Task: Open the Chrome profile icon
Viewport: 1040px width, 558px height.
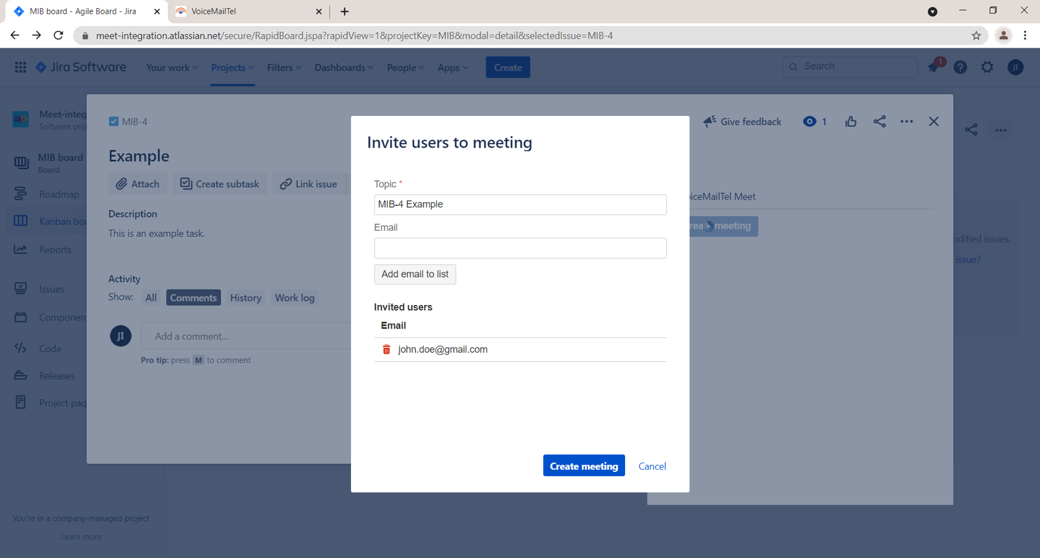Action: [1003, 35]
